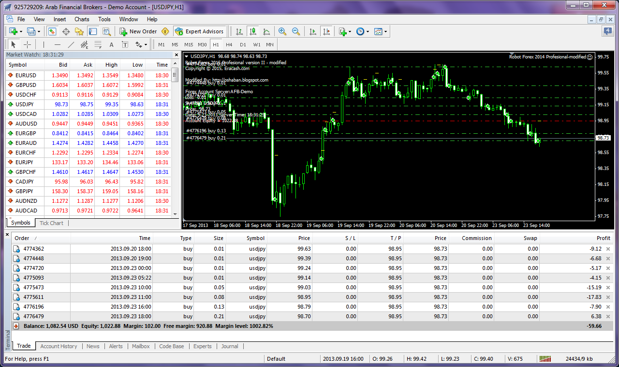Switch chart to line chart icon
Image resolution: width=619 pixels, height=367 pixels.
pyautogui.click(x=266, y=31)
